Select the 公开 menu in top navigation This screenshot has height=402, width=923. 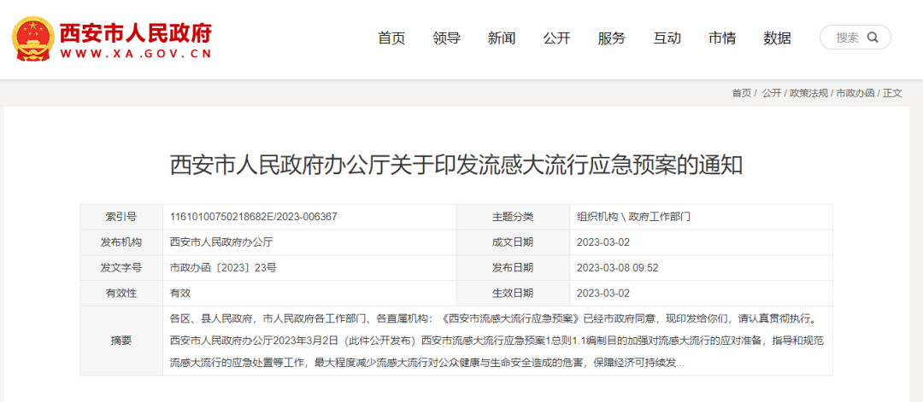(557, 38)
